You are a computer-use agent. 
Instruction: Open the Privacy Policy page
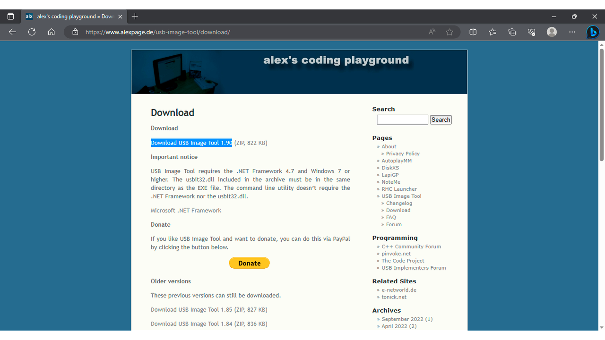(x=403, y=154)
